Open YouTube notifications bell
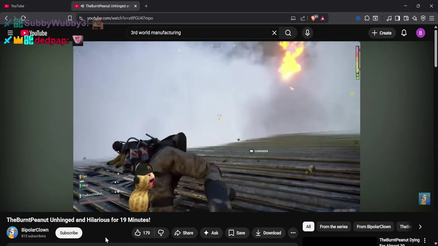Viewport: 438px width, 246px height. point(404,33)
